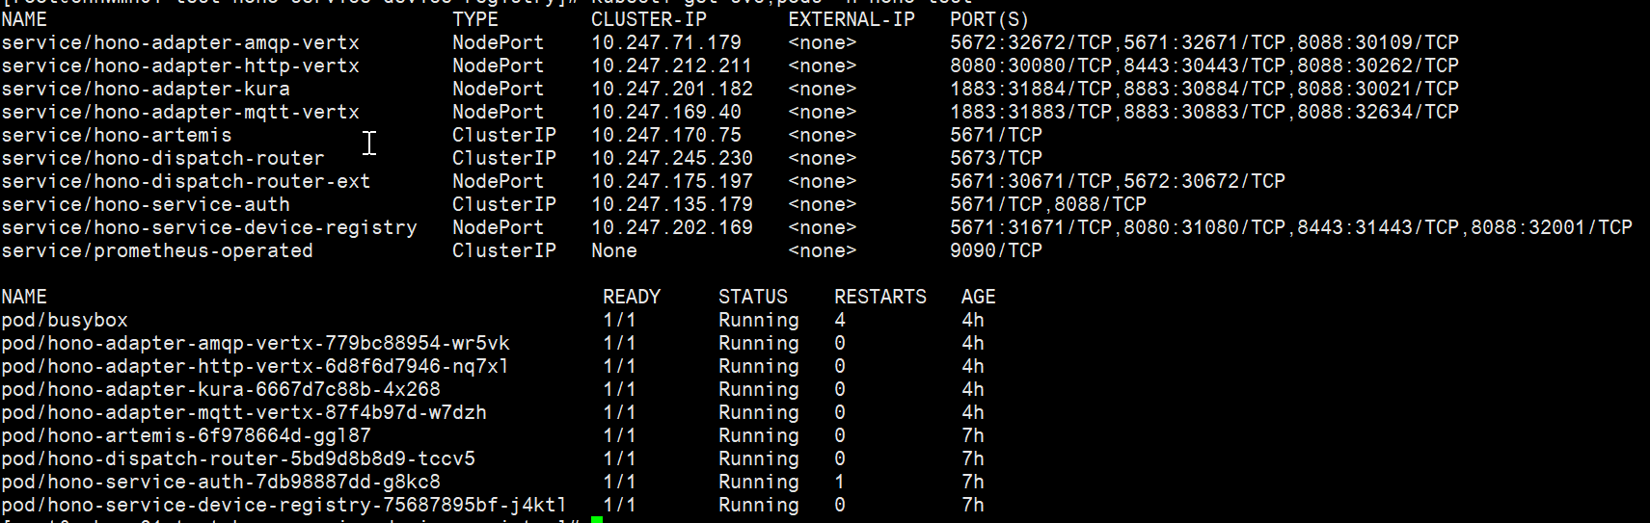Click service/hono-service-device-registry name
Screen dimensions: 1650x523
click(209, 228)
